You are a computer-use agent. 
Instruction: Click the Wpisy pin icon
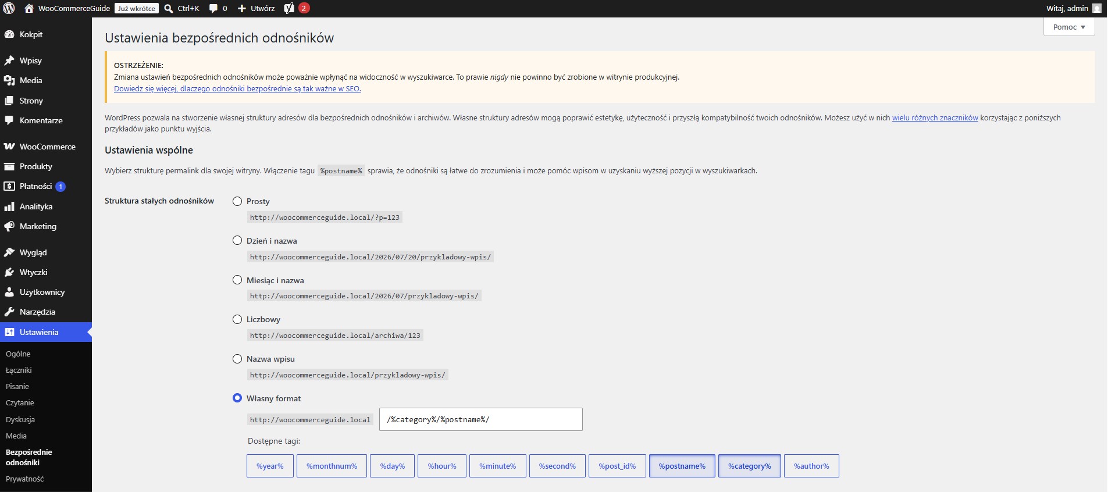[9, 60]
